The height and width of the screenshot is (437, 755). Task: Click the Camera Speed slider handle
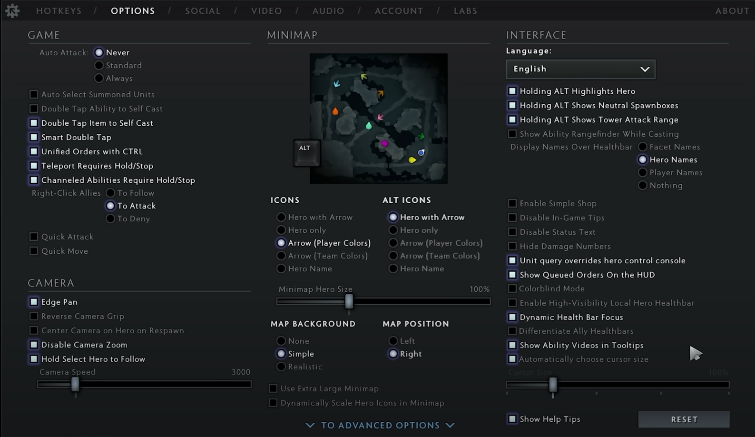click(x=75, y=384)
